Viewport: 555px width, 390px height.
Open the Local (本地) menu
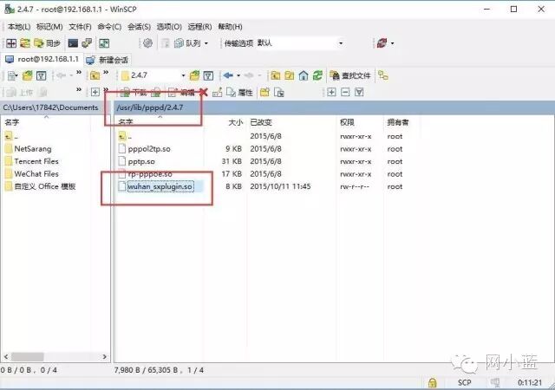click(x=18, y=27)
